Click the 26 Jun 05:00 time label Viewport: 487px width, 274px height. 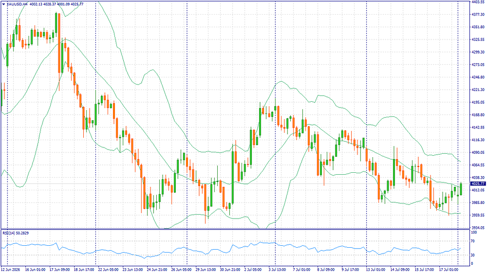coord(181,270)
